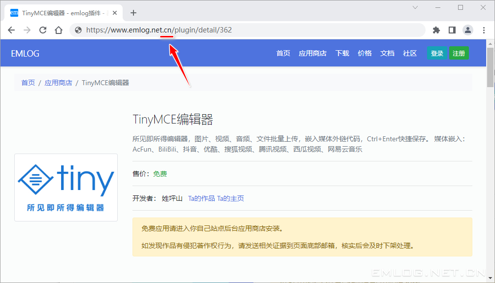This screenshot has width=495, height=283.
Task: Go back using the browser back arrow
Action: click(x=11, y=30)
